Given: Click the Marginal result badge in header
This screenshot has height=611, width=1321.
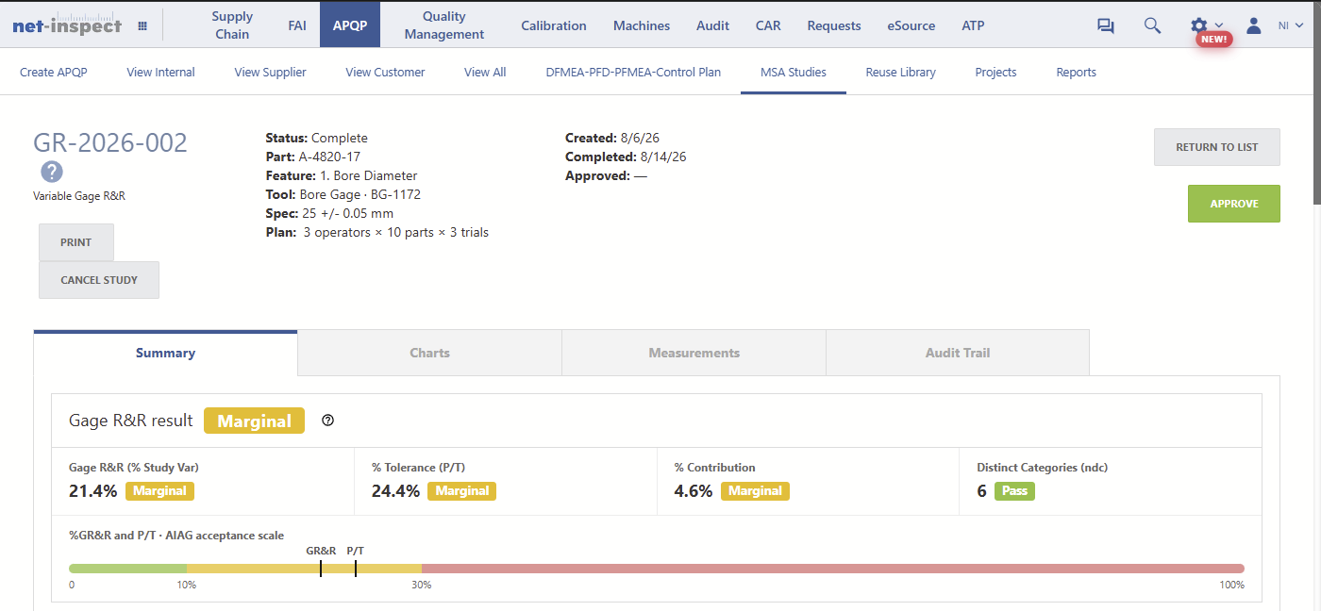Looking at the screenshot, I should pos(255,421).
